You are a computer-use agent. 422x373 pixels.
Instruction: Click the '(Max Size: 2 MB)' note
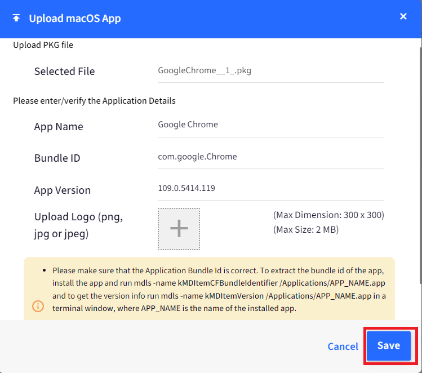(x=306, y=229)
